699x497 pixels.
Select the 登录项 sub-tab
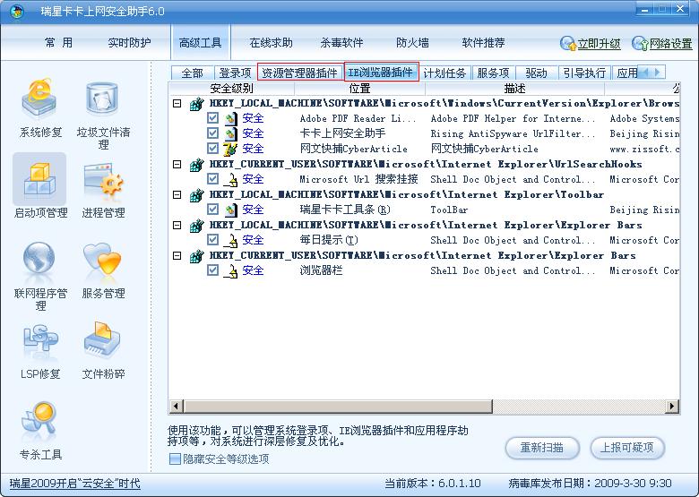[x=236, y=73]
